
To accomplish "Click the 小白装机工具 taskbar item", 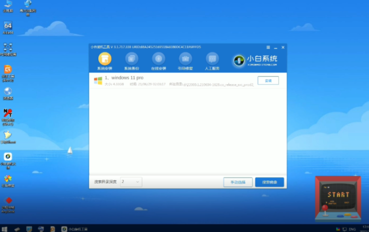I will click(75, 229).
